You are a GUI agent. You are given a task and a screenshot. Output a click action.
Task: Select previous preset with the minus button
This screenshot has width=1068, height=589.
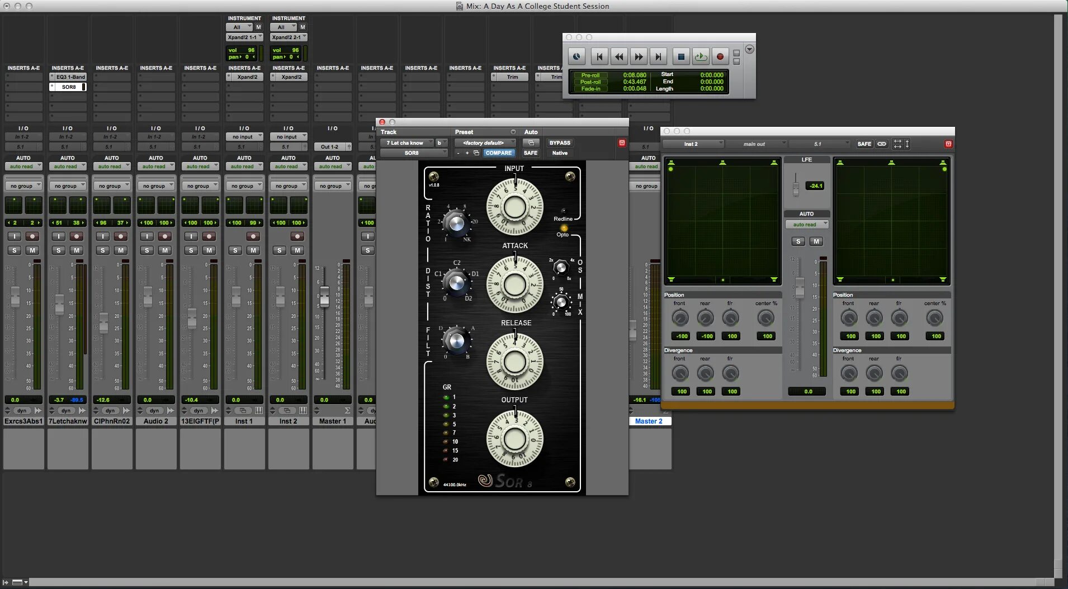point(458,153)
